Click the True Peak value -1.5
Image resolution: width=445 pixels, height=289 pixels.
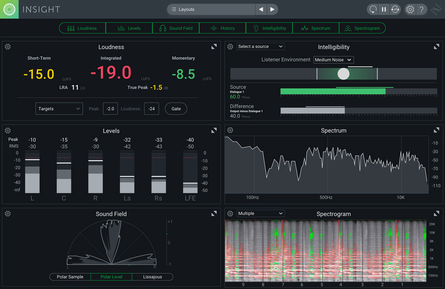156,87
